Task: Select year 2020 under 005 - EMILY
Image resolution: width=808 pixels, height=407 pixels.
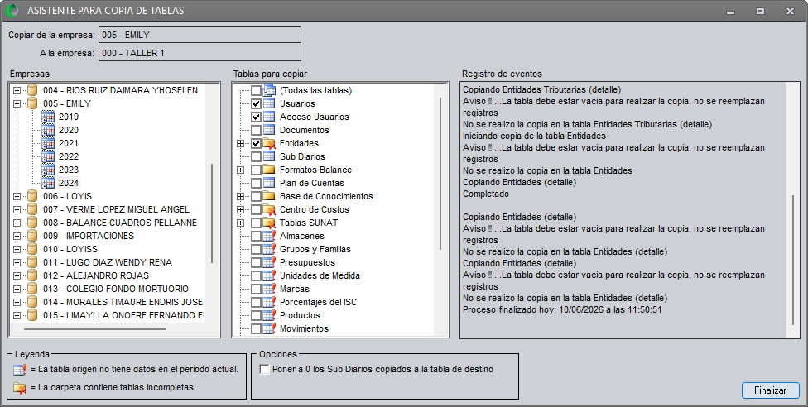Action: click(69, 131)
